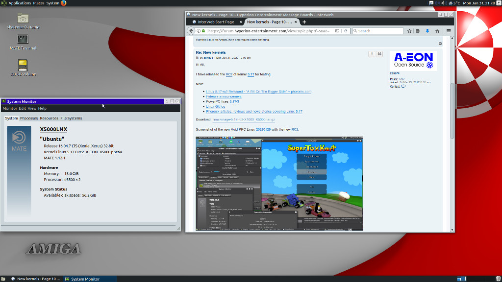Open the browser hamburger menu
The image size is (502, 282).
449,31
